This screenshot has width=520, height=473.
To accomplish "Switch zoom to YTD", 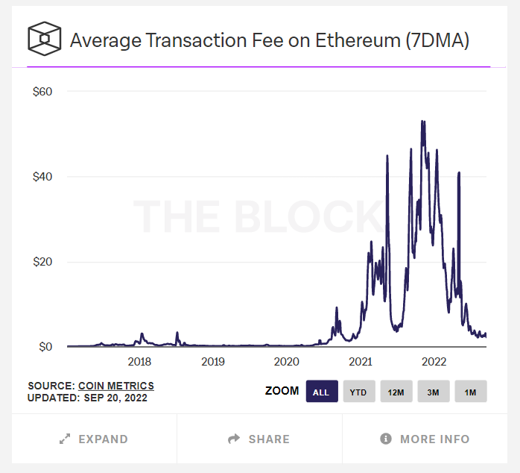I will tap(358, 392).
